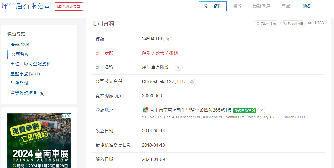Screen dimensions: 334x168
Task: Open the 2024臺南車展 advertisement image
Action: pyautogui.click(x=39, y=141)
